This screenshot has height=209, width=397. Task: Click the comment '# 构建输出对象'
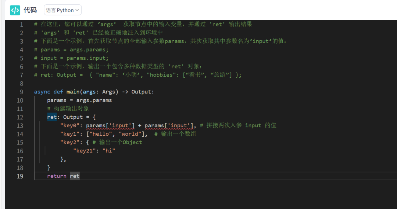coord(68,109)
